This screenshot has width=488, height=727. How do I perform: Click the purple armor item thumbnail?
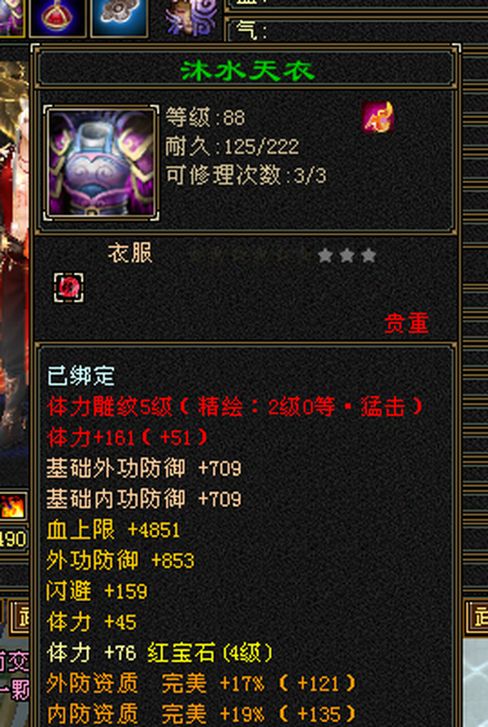tap(102, 163)
